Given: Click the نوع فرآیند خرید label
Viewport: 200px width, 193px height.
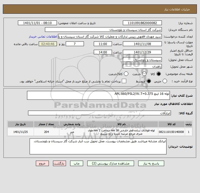Looking at the screenshot, I should tap(182, 81).
